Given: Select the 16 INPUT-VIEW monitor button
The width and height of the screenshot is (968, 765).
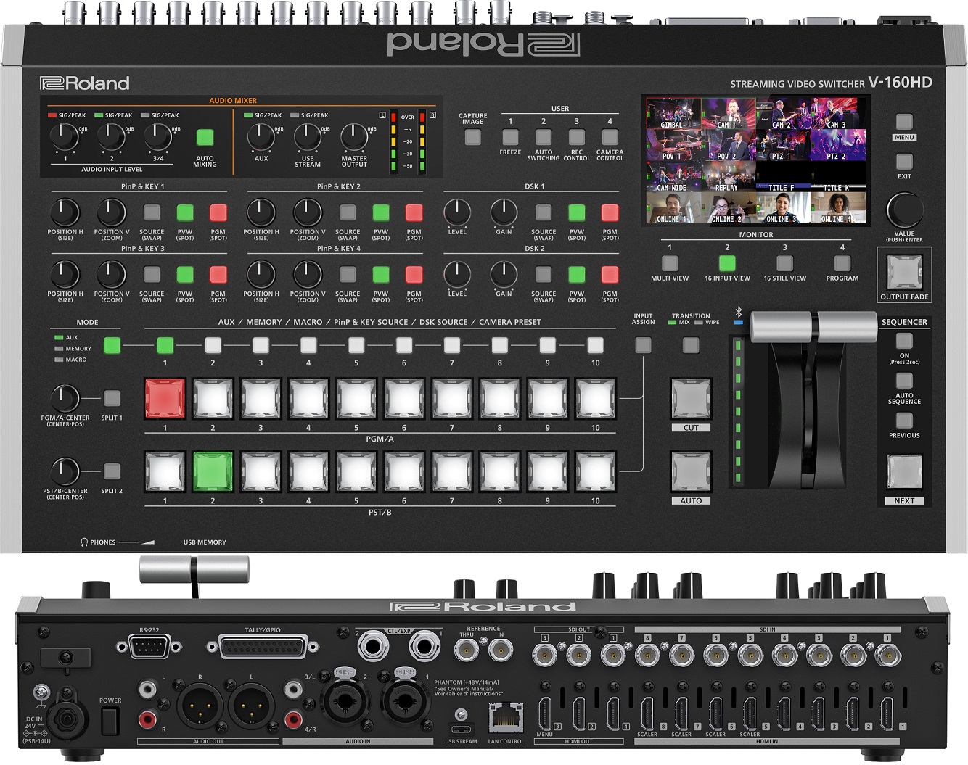Looking at the screenshot, I should coord(727,263).
